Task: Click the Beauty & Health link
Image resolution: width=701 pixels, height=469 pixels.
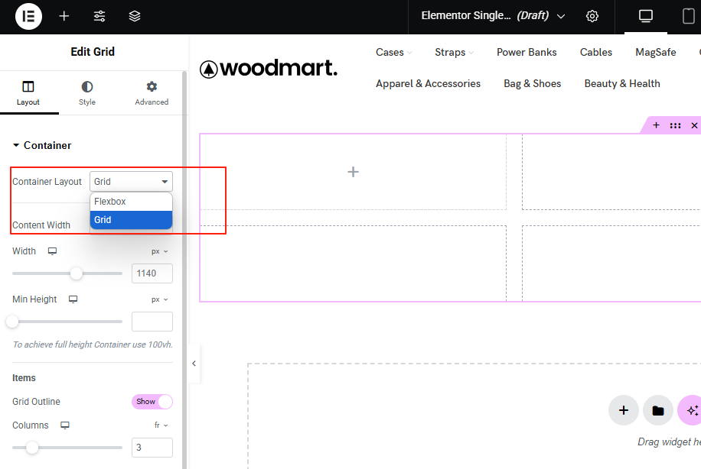Action: (x=622, y=83)
